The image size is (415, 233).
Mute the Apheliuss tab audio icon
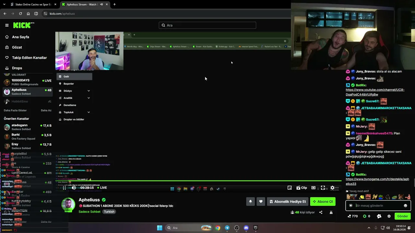coord(101,5)
